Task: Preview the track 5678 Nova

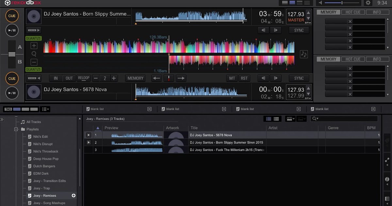Action: (x=88, y=135)
